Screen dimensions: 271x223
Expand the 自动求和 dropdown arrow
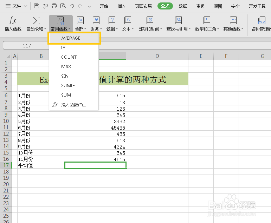[45, 29]
